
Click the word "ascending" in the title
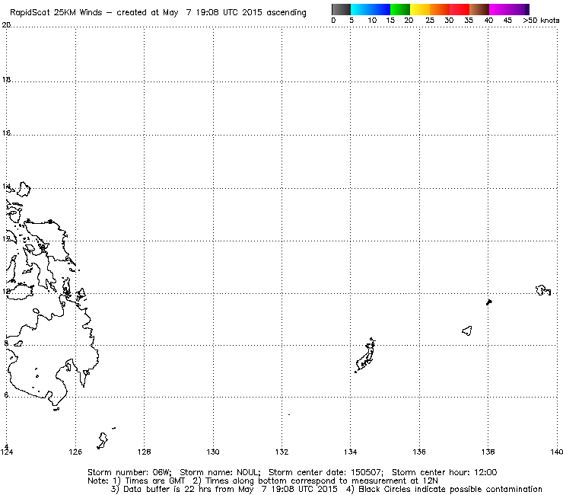coord(286,13)
